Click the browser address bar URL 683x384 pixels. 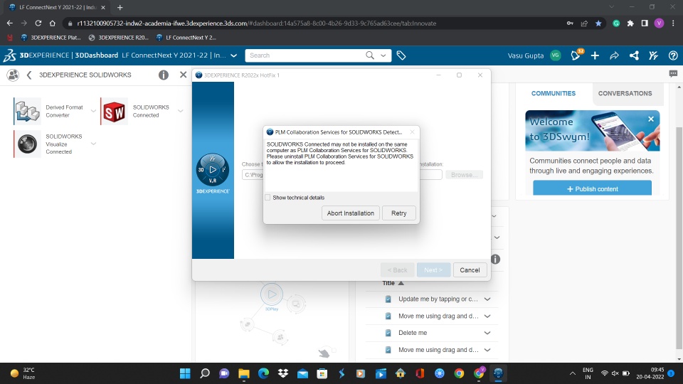(256, 23)
